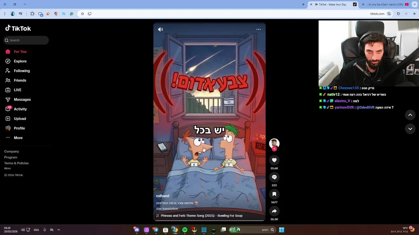Open the Explore page
The image size is (419, 235).
click(x=20, y=61)
